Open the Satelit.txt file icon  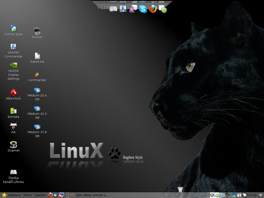pyautogui.click(x=37, y=58)
